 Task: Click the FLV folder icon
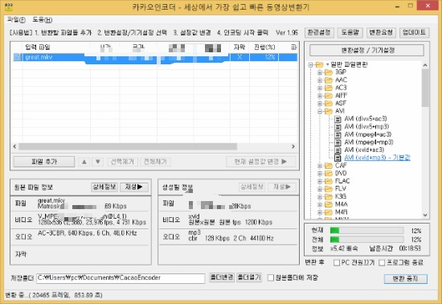click(329, 189)
